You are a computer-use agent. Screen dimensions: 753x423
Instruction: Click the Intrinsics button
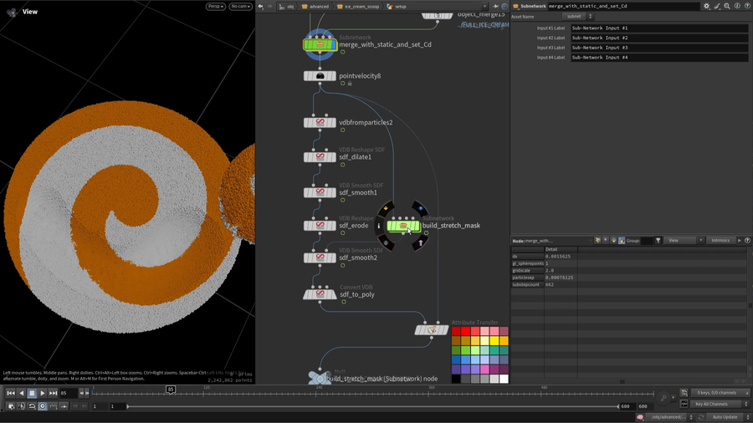(720, 241)
